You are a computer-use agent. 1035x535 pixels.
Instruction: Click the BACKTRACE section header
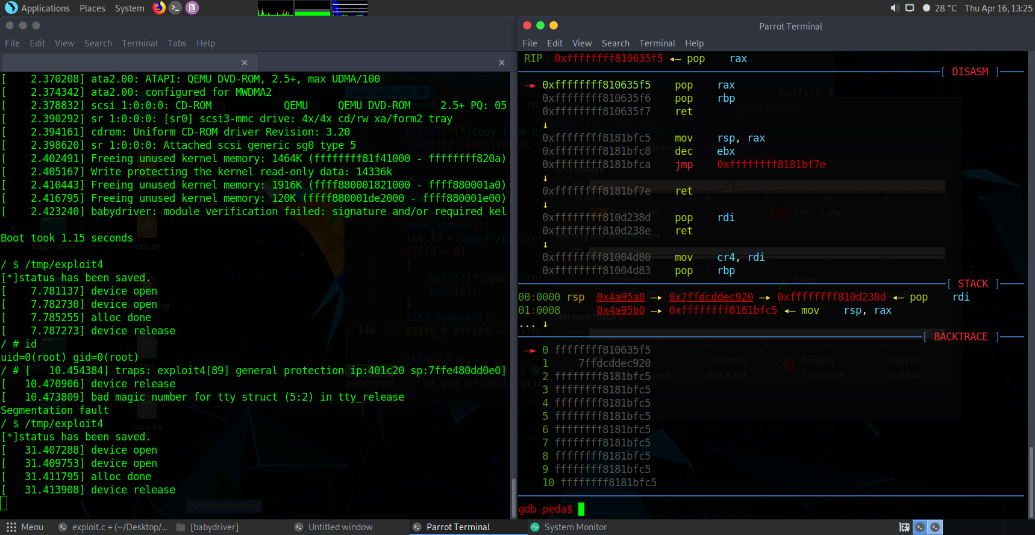[961, 337]
